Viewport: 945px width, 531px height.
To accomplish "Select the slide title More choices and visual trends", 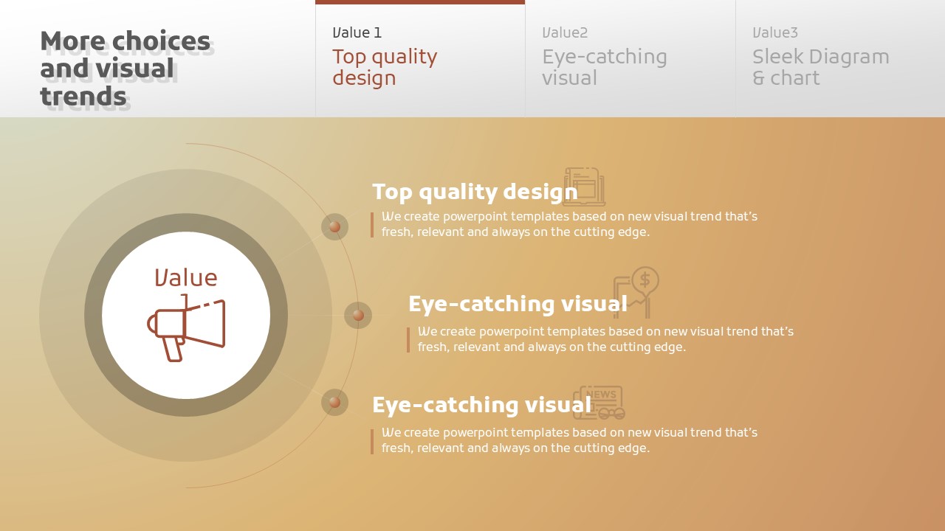I will click(x=125, y=69).
